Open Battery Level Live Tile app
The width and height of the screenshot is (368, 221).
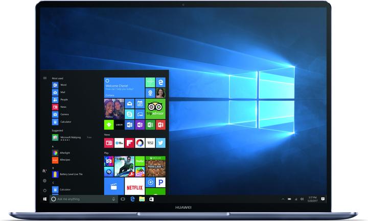point(67,174)
